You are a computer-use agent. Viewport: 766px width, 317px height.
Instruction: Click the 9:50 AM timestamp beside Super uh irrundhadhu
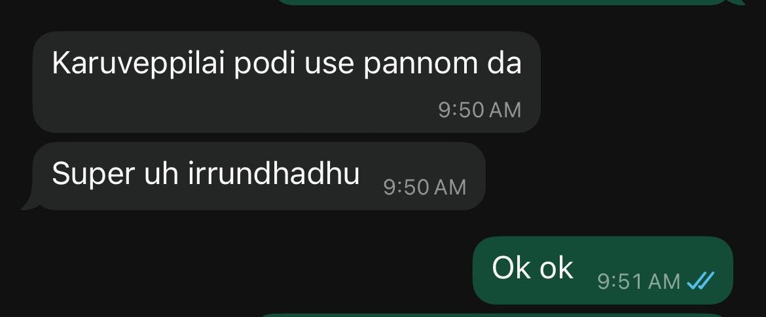(x=424, y=187)
